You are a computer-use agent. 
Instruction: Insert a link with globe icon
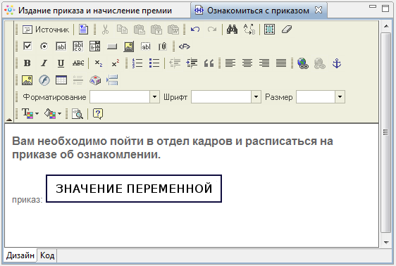pos(303,63)
